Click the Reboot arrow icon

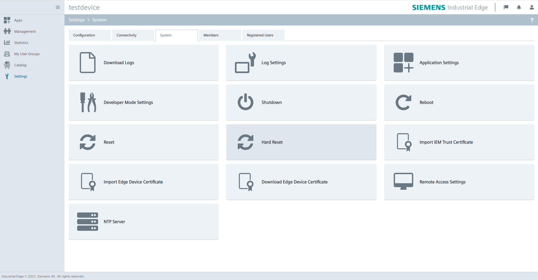[403, 102]
